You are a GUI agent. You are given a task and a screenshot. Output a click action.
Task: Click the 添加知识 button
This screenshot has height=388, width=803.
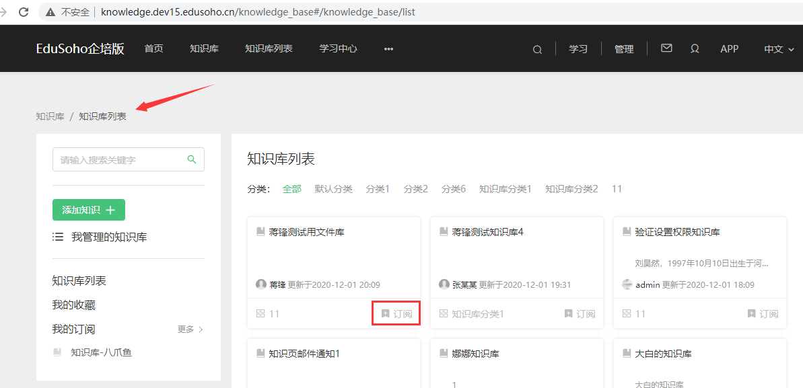point(89,210)
